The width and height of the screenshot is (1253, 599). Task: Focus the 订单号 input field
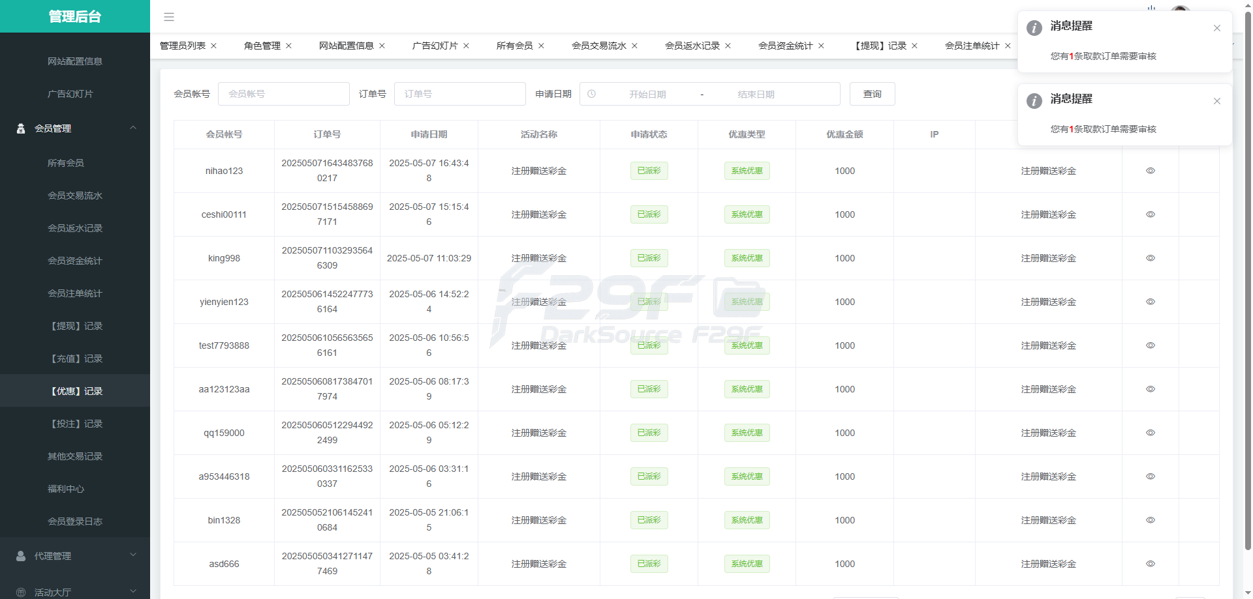pos(460,94)
